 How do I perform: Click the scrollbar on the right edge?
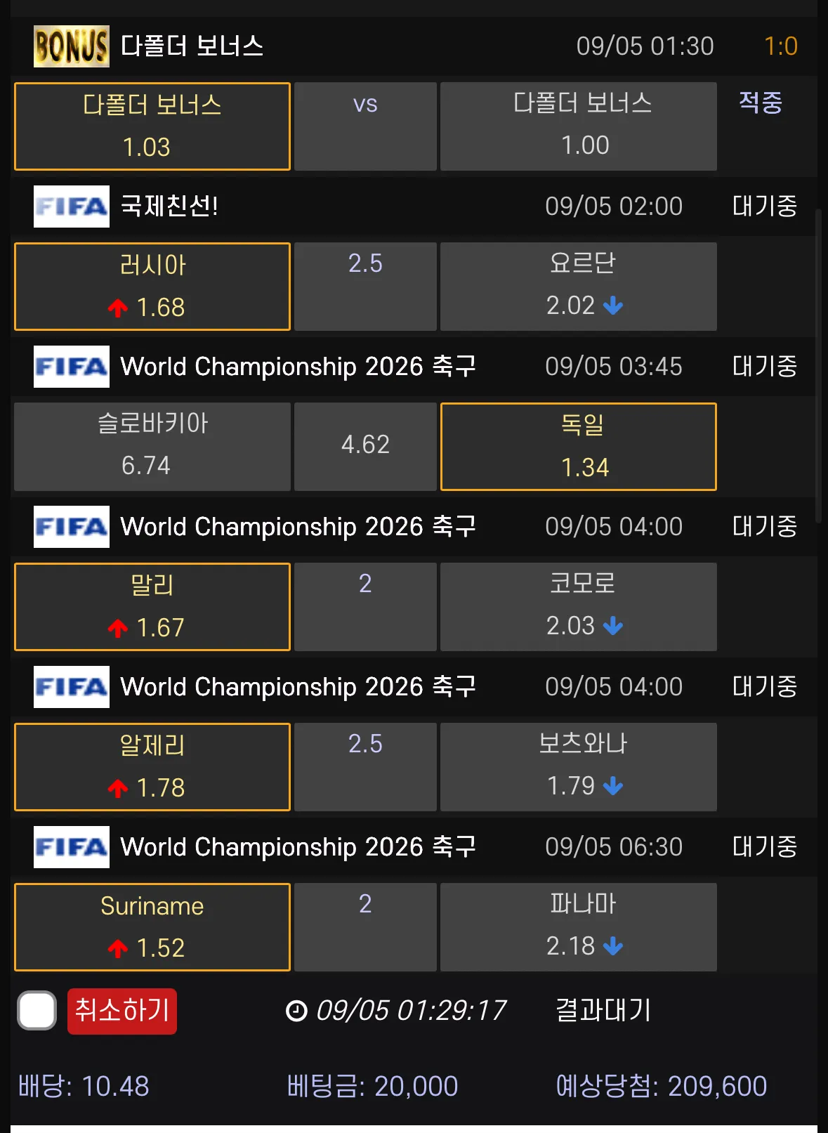[818, 365]
